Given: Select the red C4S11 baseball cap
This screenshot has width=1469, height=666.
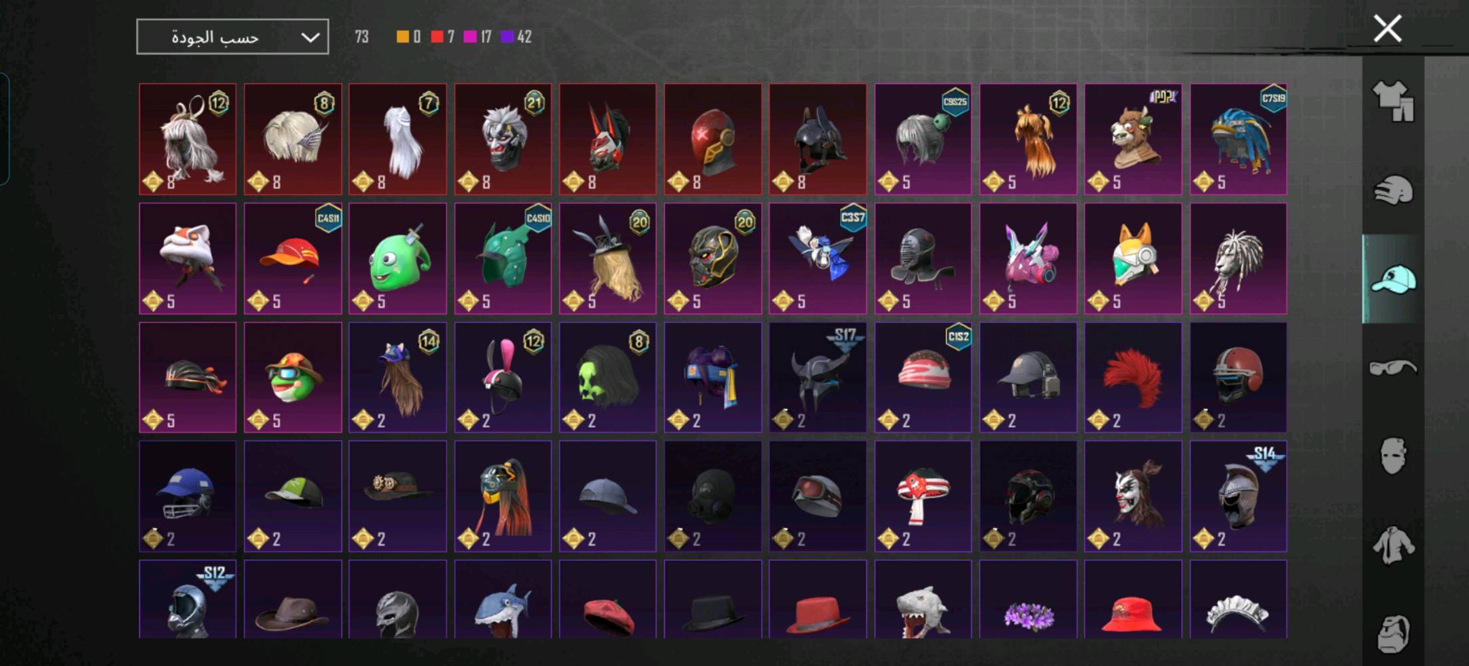Looking at the screenshot, I should pyautogui.click(x=293, y=258).
